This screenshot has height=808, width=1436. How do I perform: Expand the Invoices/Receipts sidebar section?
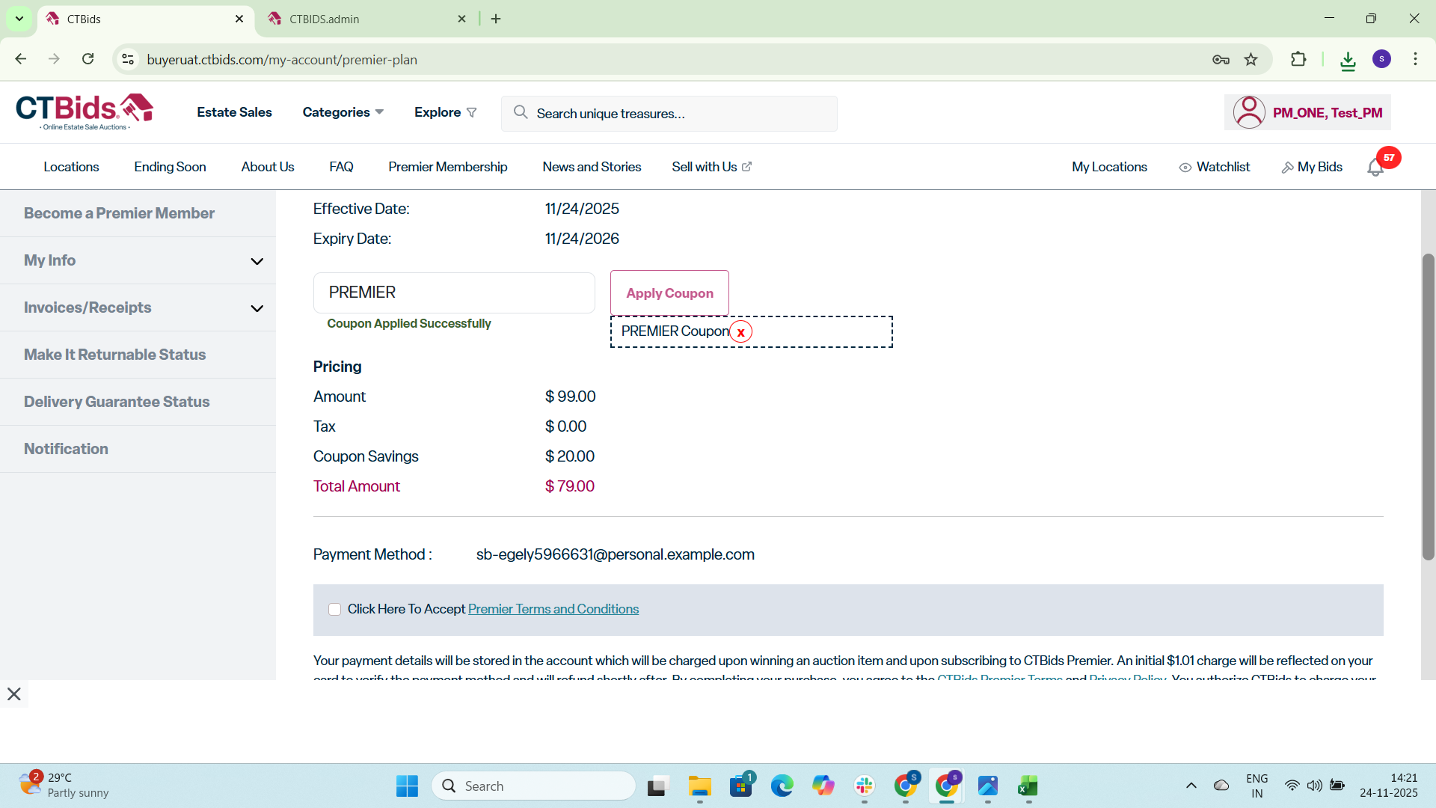pyautogui.click(x=257, y=308)
